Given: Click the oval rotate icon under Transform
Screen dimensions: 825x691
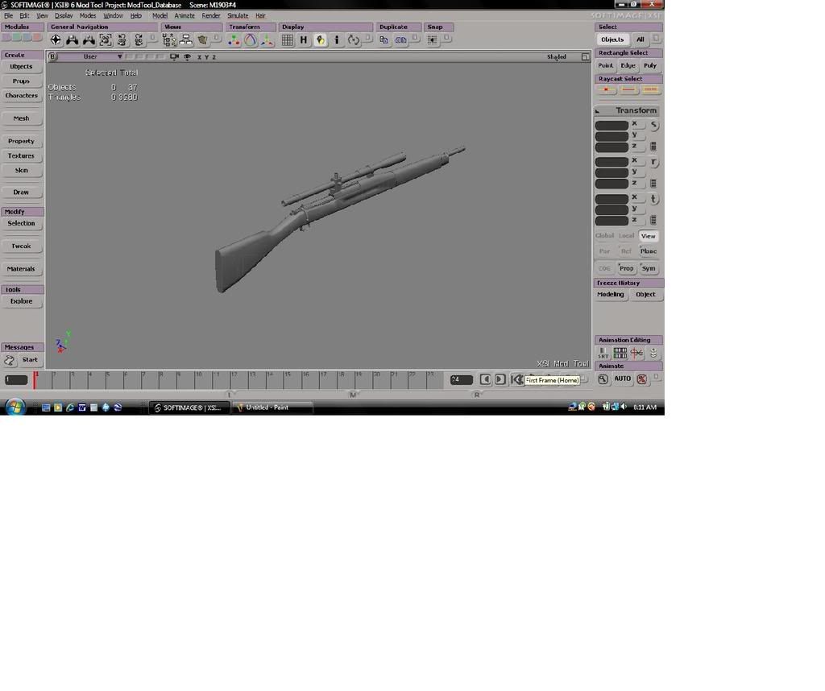Looking at the screenshot, I should pyautogui.click(x=251, y=40).
